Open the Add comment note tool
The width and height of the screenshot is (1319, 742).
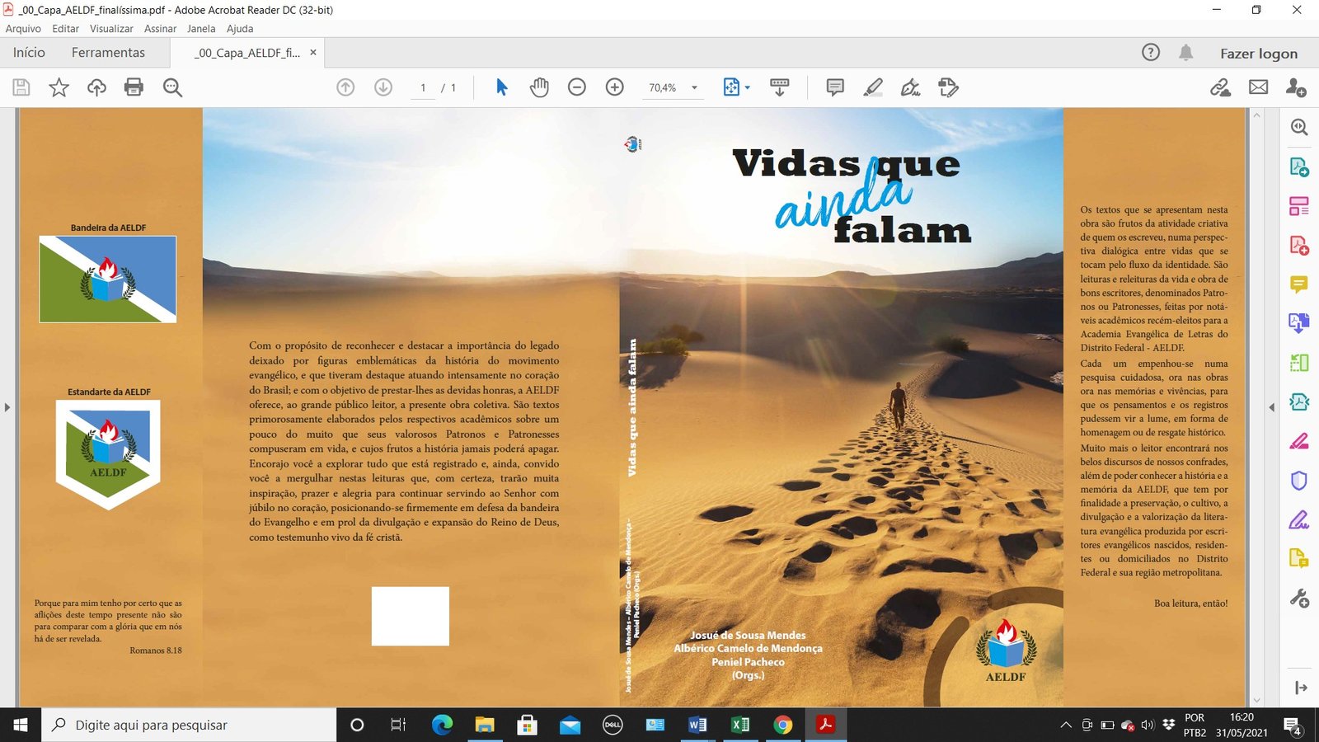point(835,87)
